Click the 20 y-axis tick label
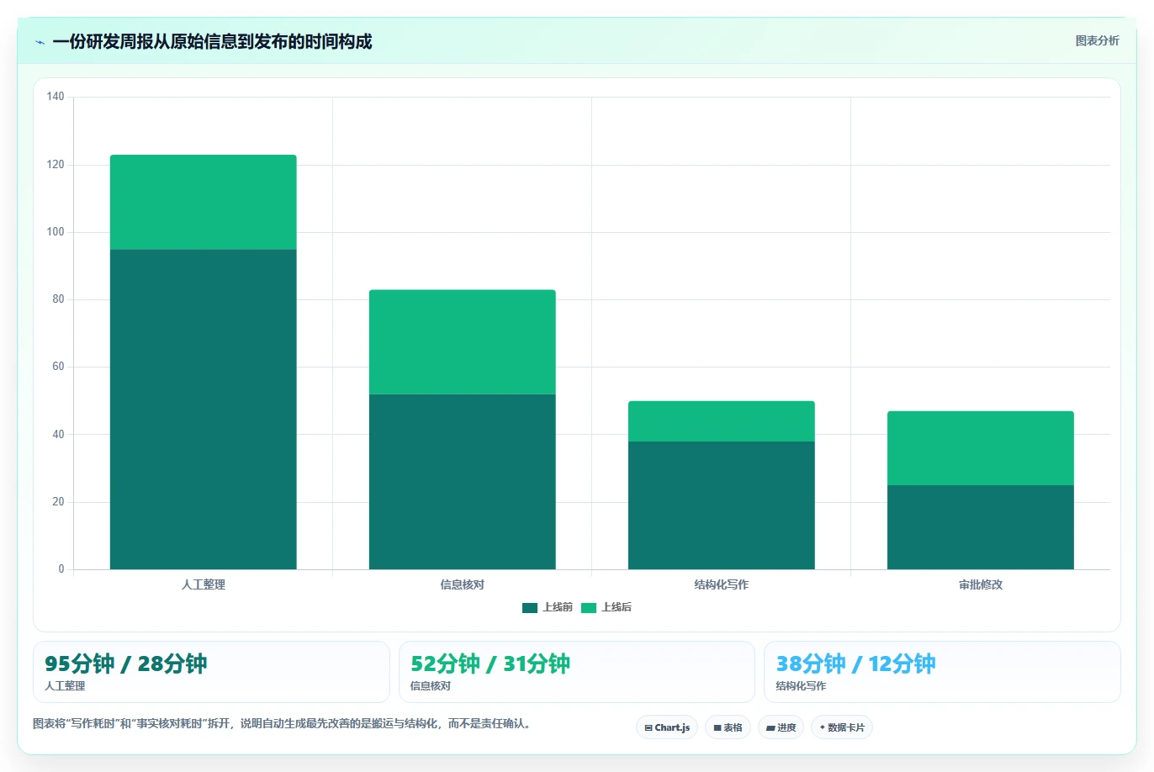Viewport: 1154px width, 772px height. (x=58, y=502)
